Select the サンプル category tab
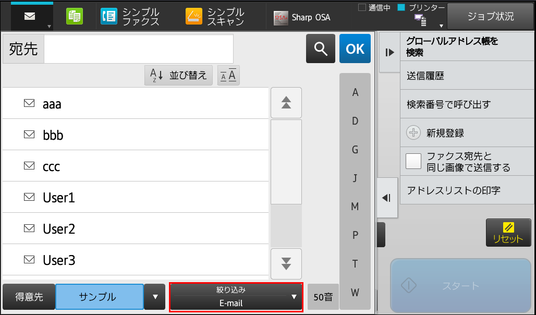 (99, 297)
